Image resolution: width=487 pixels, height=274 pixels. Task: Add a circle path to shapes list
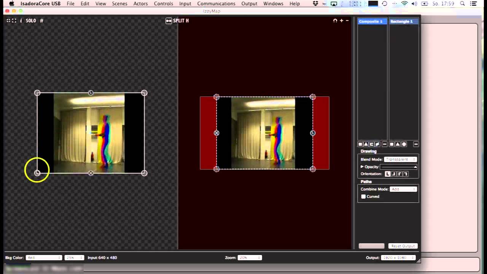[x=404, y=144]
